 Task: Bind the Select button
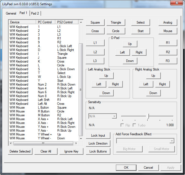(140, 22)
